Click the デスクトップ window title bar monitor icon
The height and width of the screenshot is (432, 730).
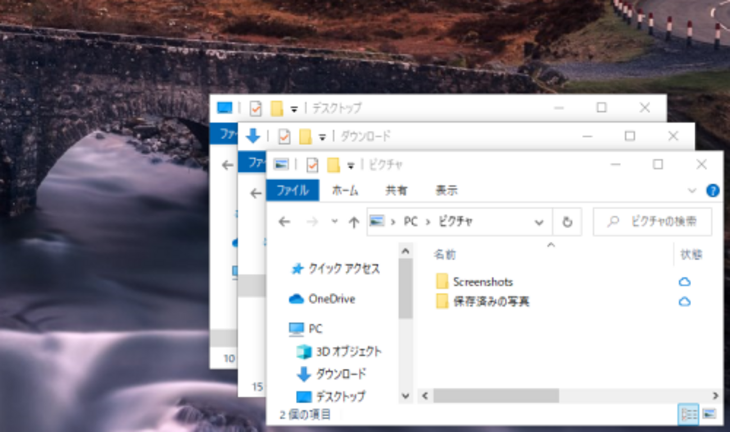tap(225, 108)
